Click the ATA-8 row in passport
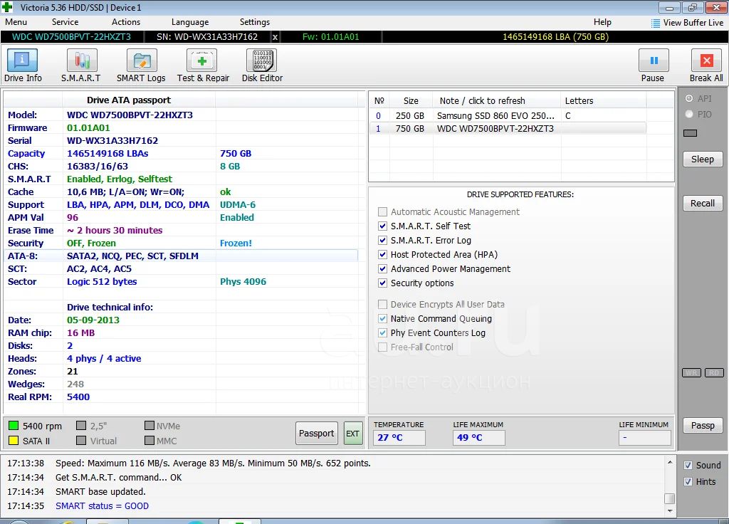 (x=180, y=256)
